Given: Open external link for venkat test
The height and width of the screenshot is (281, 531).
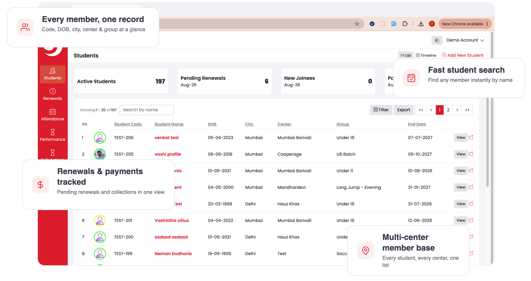Looking at the screenshot, I should (471, 137).
